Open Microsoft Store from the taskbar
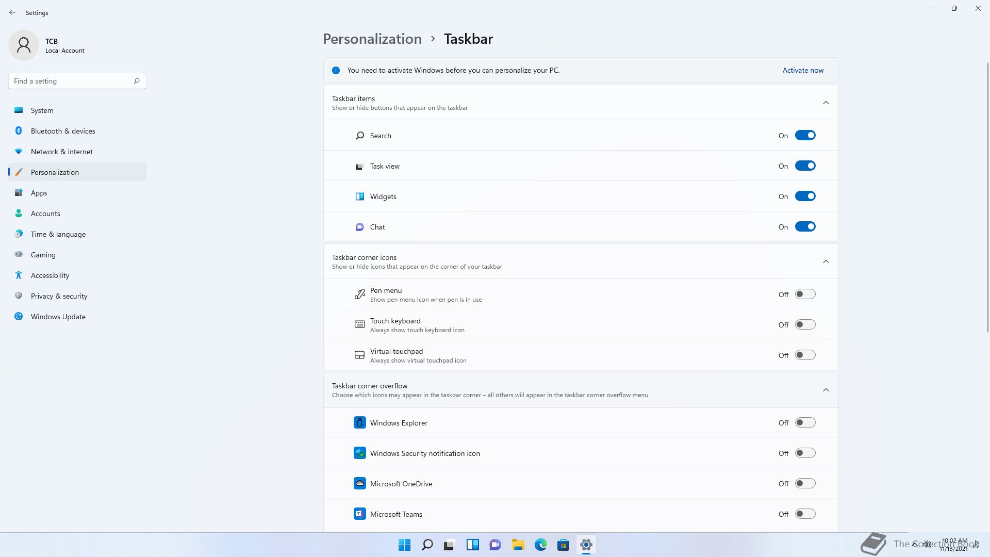 pos(563,545)
